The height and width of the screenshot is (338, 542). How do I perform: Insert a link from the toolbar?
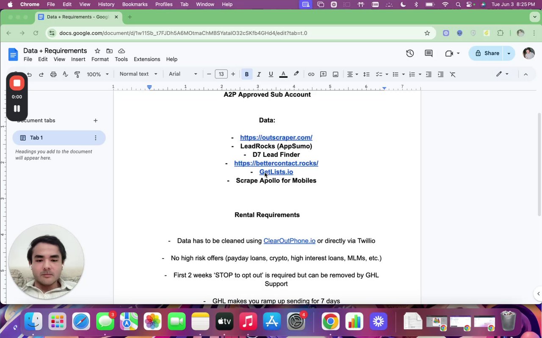[x=311, y=74]
